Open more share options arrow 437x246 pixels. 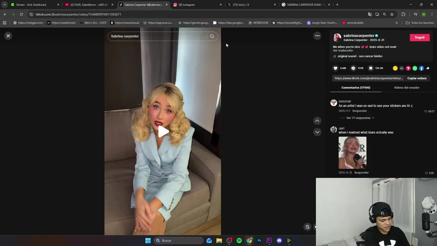[x=428, y=68]
